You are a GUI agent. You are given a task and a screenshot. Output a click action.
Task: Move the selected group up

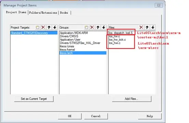tap(98, 27)
